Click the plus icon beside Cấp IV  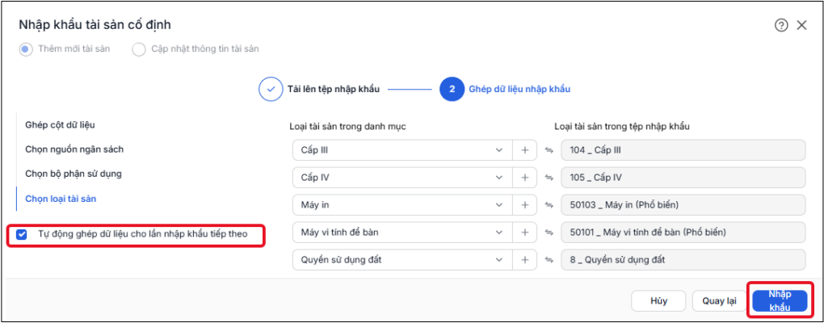tap(524, 178)
